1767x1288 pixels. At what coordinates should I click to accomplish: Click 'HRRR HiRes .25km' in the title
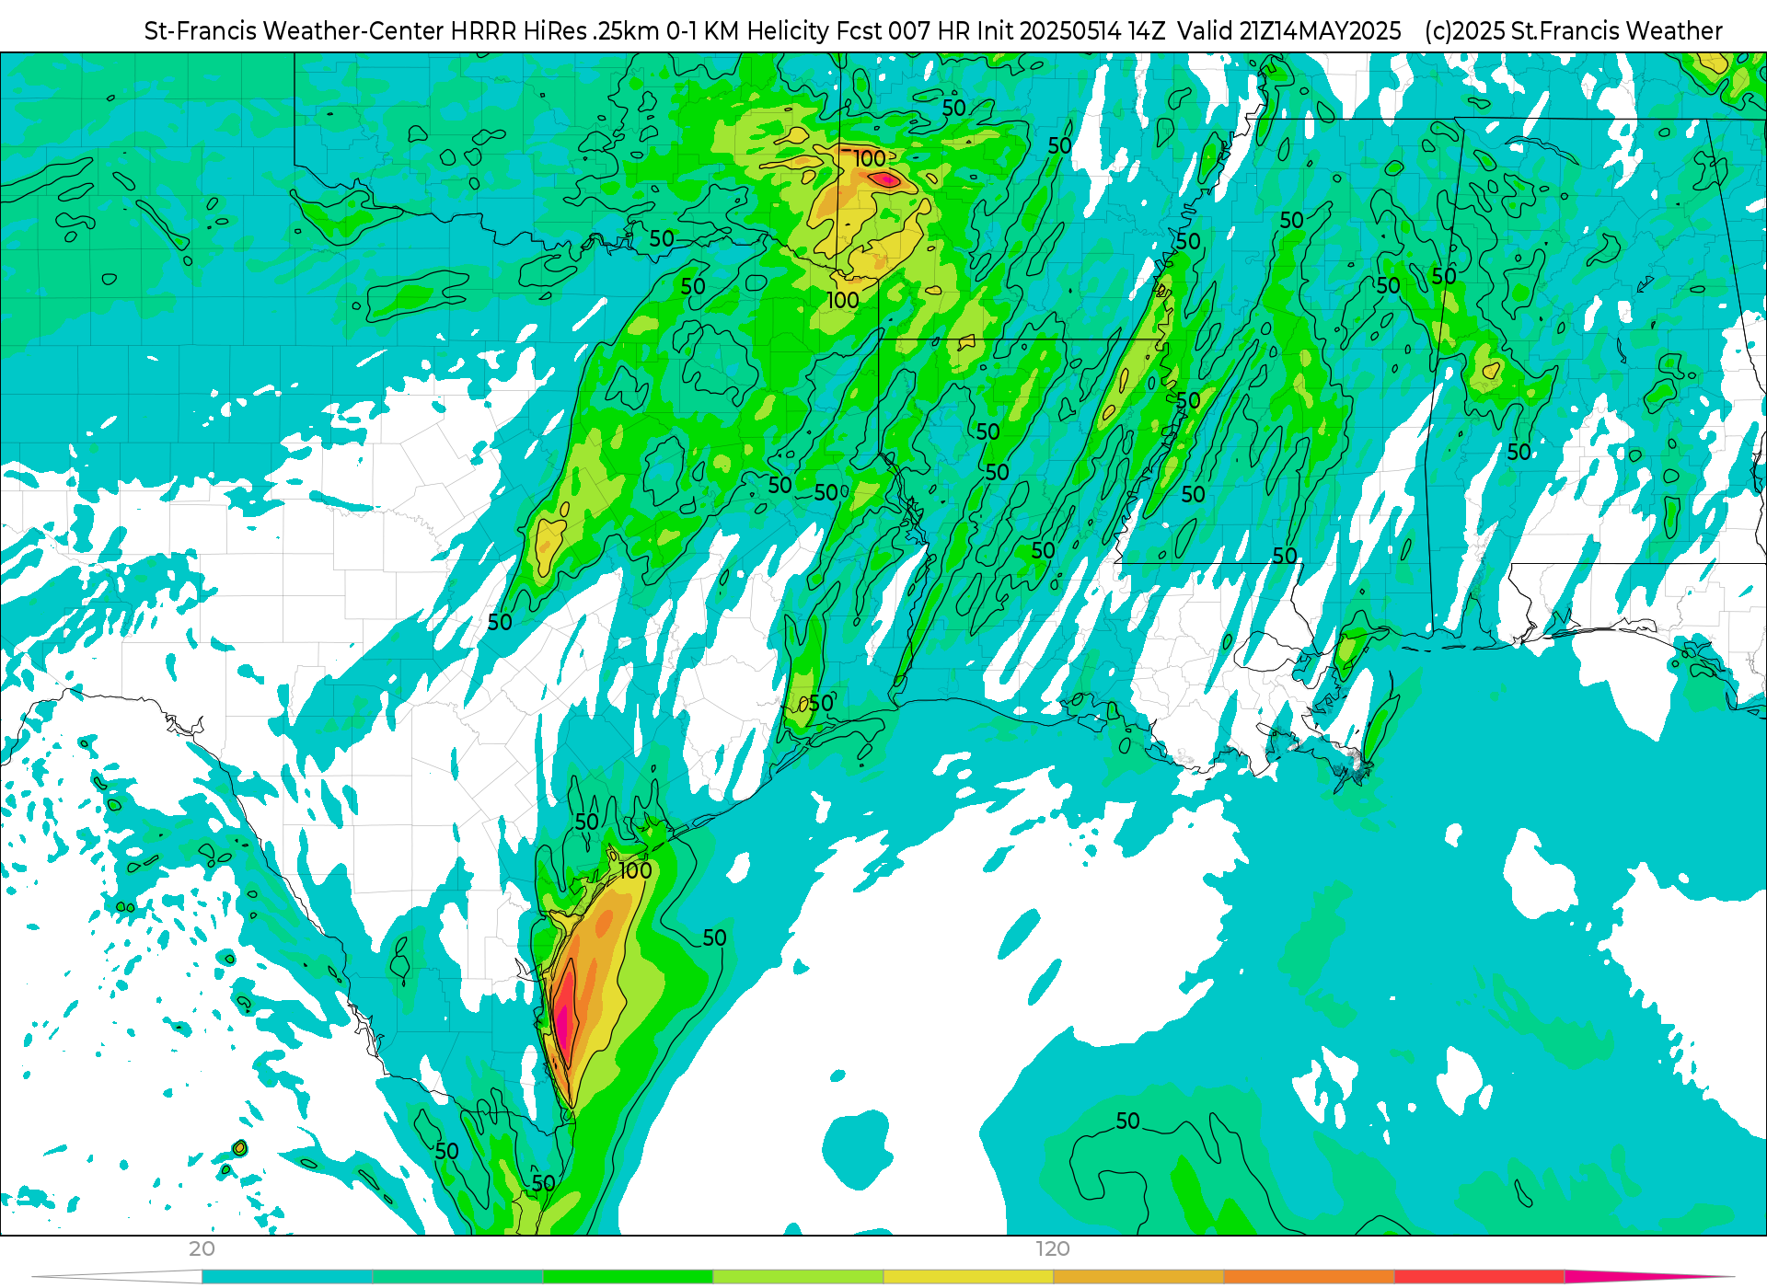tap(555, 31)
